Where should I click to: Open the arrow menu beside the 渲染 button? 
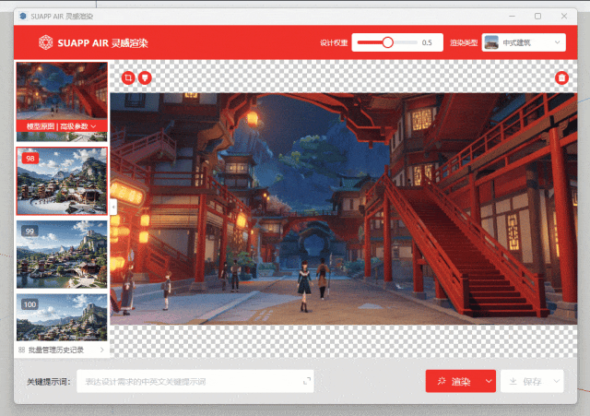coord(489,381)
